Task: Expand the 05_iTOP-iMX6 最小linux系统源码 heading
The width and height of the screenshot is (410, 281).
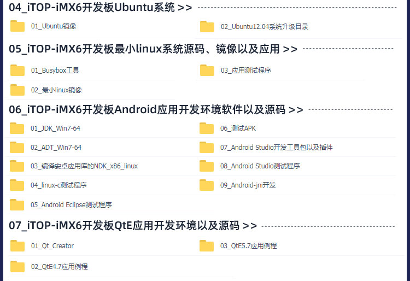Action: tap(153, 49)
